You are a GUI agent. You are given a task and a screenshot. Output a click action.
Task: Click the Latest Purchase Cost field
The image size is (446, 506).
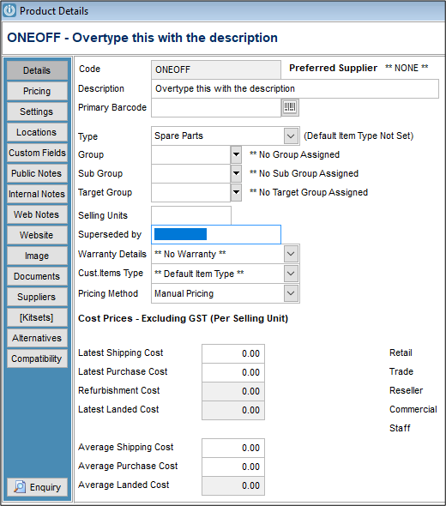click(233, 372)
